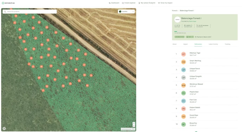Click the Balenciaga Forest I title
Screen dimensions: 242x132
(x=191, y=18)
